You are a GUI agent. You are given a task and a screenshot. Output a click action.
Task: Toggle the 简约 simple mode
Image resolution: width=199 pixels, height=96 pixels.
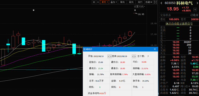pos(140,2)
